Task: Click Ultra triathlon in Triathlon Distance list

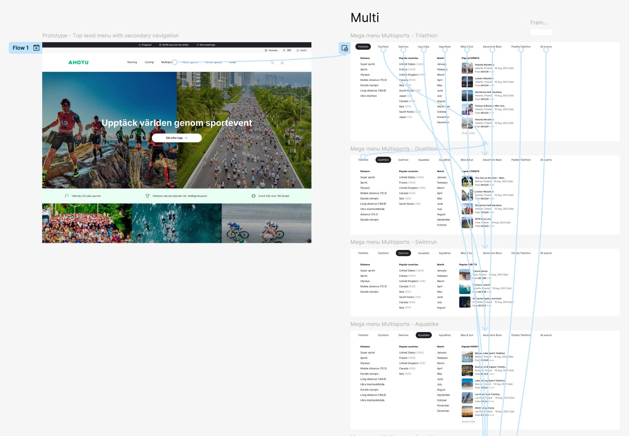Action: point(369,96)
